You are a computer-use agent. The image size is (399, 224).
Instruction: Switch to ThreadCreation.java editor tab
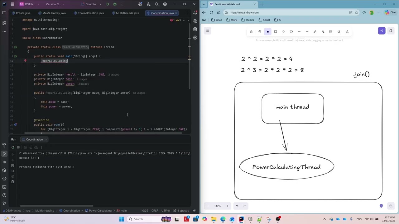point(89,13)
